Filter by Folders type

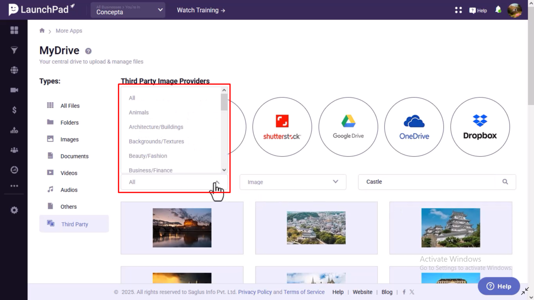70,122
